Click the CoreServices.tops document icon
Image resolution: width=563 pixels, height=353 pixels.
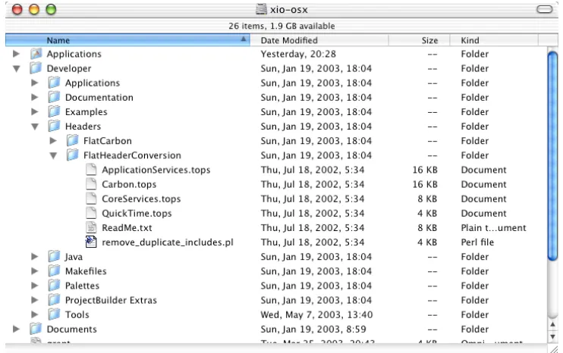pos(91,198)
